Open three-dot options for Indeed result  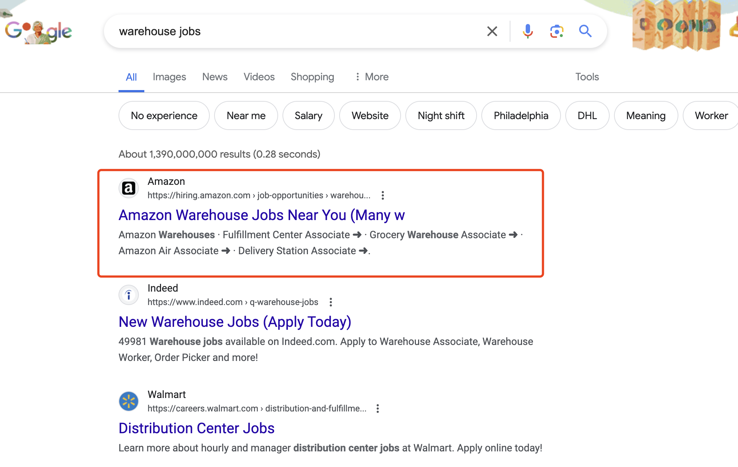tap(330, 302)
